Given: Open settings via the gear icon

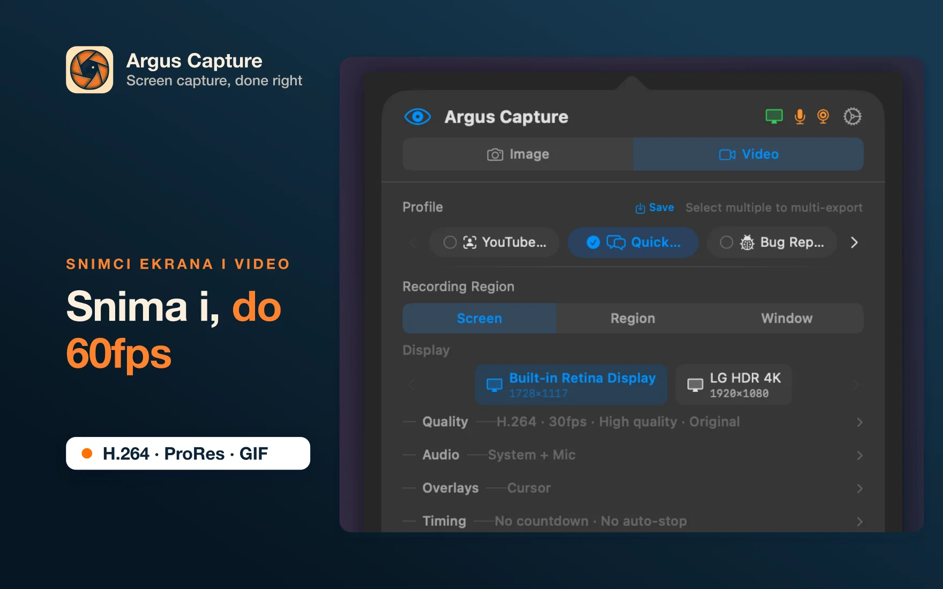Looking at the screenshot, I should [852, 116].
